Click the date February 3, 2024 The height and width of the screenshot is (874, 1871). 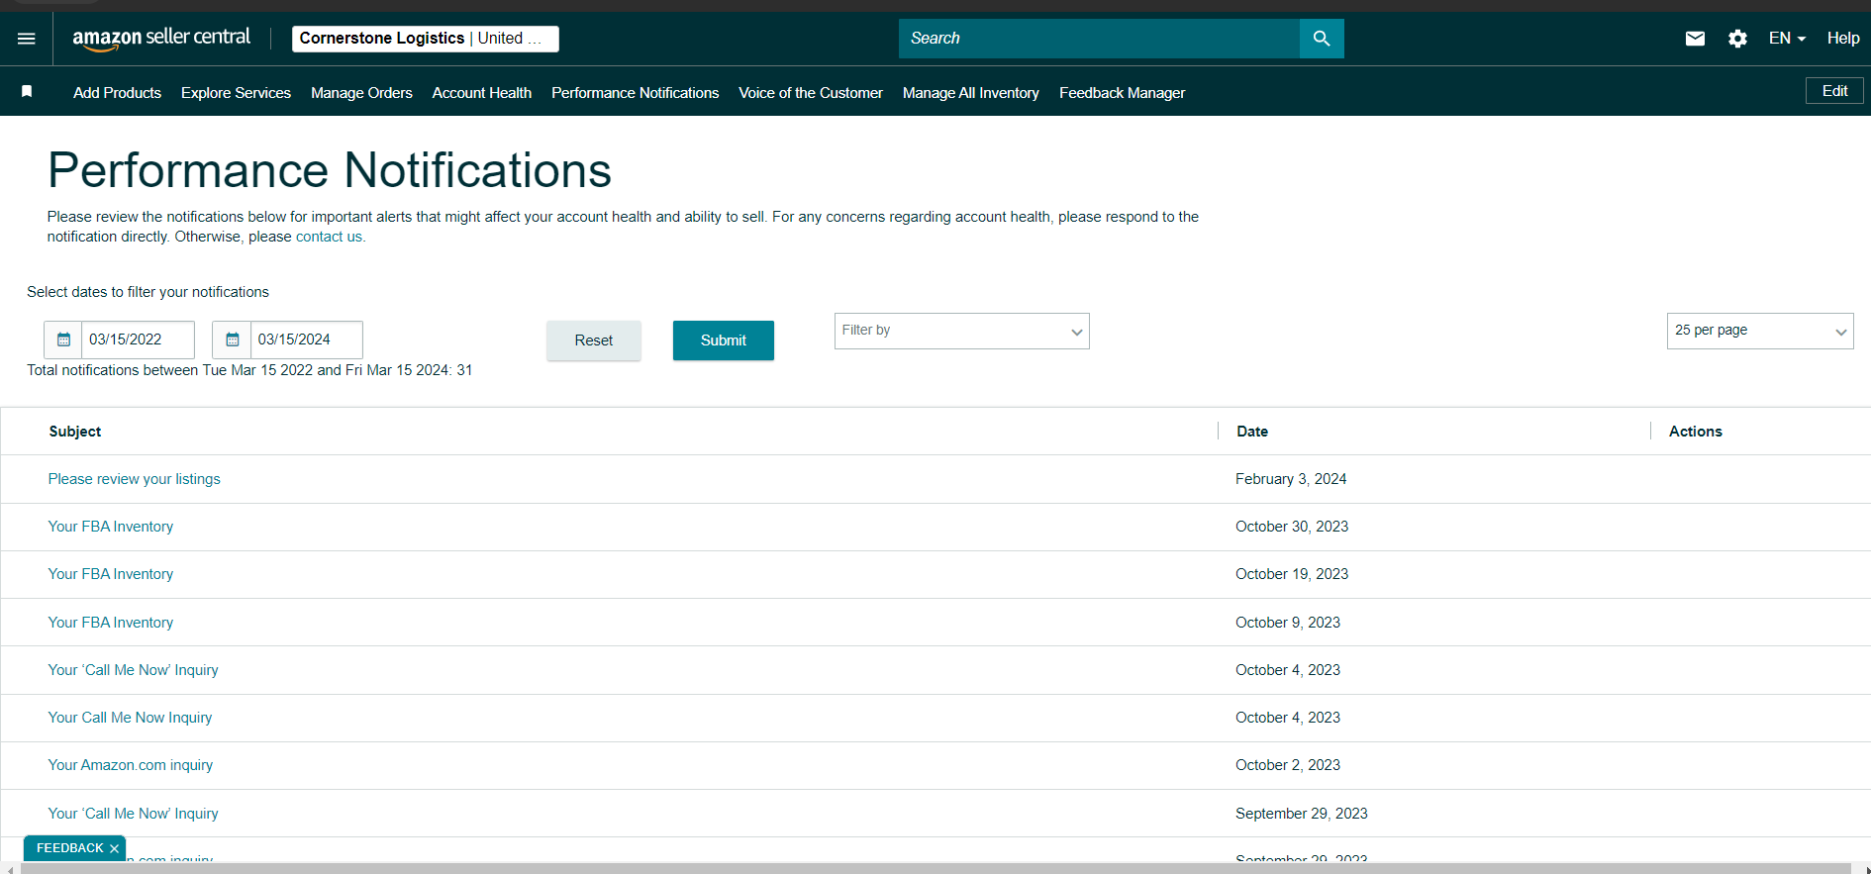point(1291,479)
